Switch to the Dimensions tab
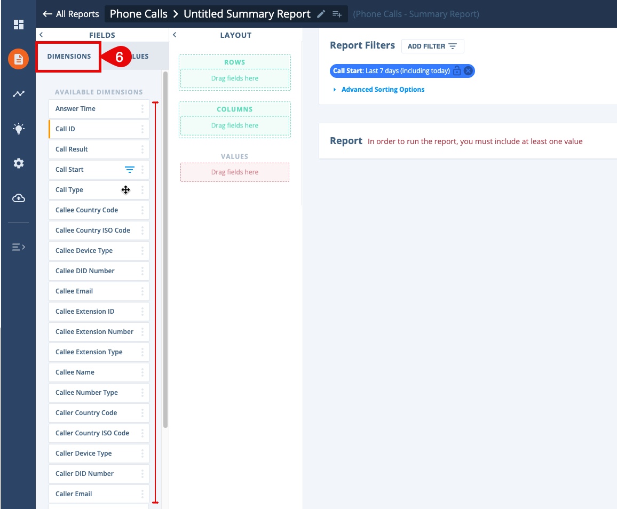The width and height of the screenshot is (617, 509). 69,56
